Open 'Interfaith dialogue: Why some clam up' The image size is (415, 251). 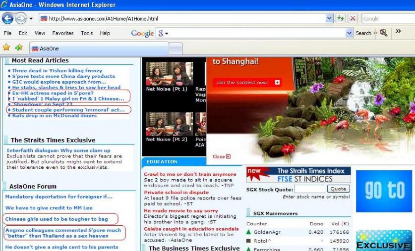(59, 151)
